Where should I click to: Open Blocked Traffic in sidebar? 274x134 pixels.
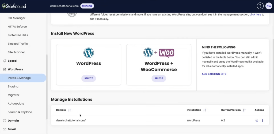coord(18,44)
